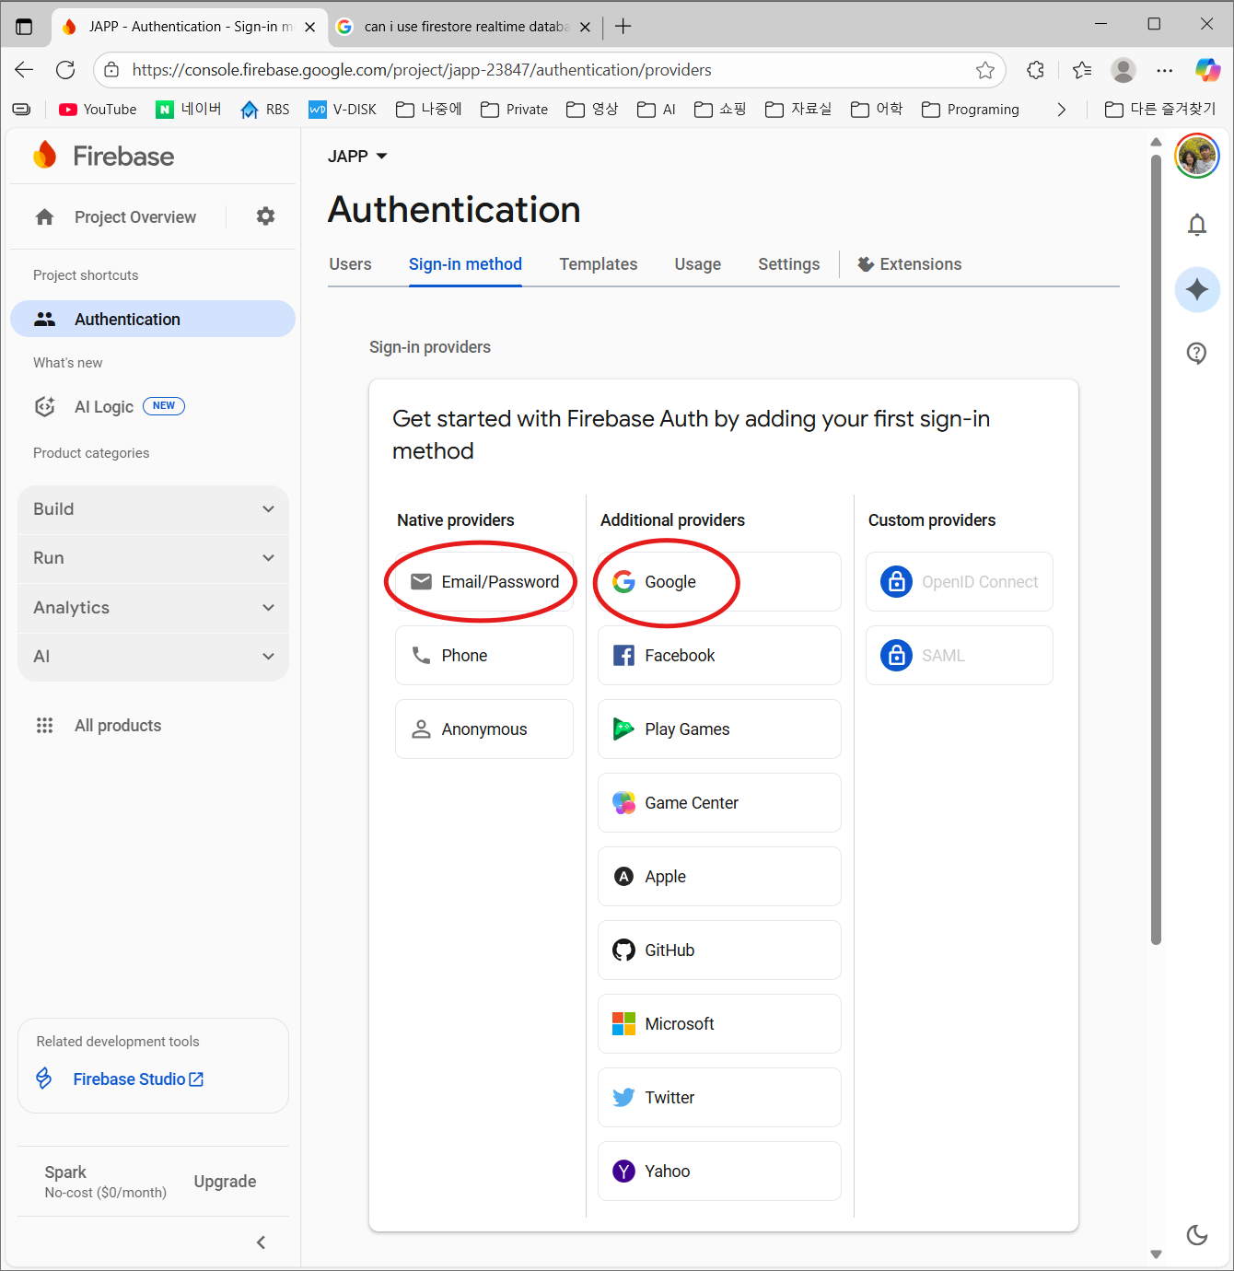The width and height of the screenshot is (1234, 1271).
Task: Pick the GitHub provider
Action: [719, 950]
